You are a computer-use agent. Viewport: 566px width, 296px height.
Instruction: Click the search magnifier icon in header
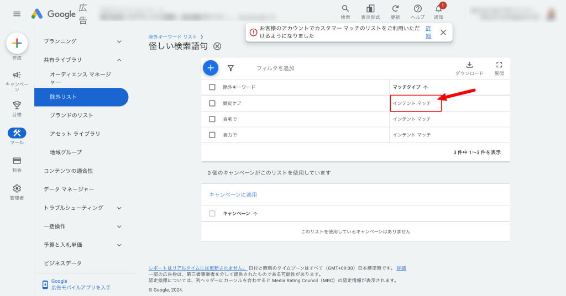(345, 9)
